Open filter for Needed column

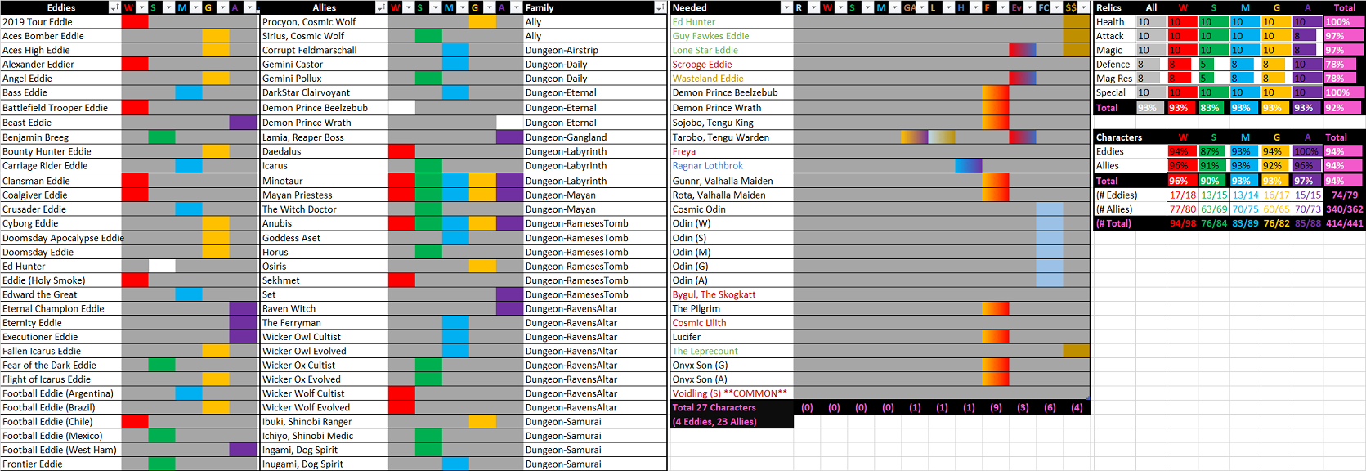786,7
